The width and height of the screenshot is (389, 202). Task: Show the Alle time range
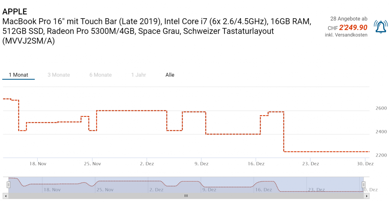tap(170, 75)
